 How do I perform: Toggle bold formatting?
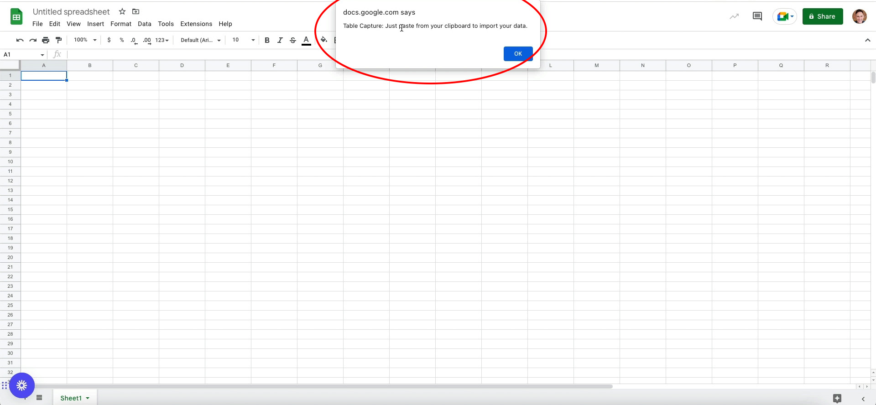(x=267, y=40)
